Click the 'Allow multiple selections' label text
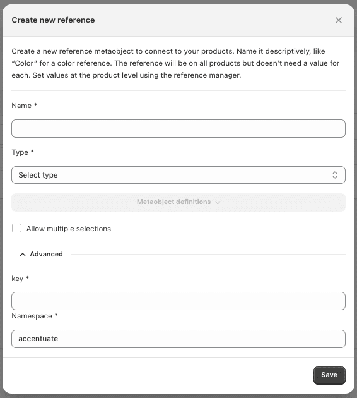The image size is (357, 398). click(69, 229)
